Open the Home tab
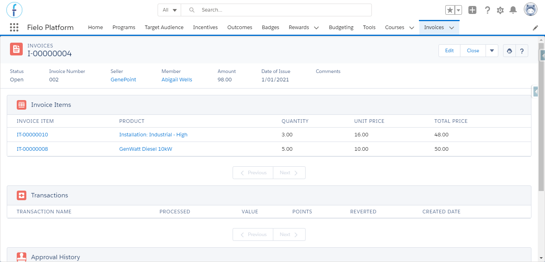This screenshot has height=262, width=545. click(95, 28)
